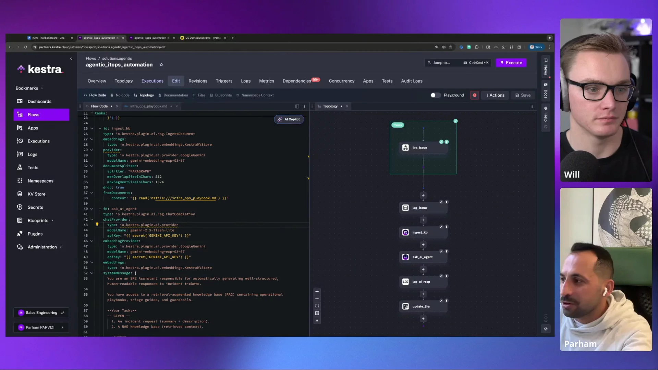Star the agentic_itops_automation flow as bookmark

point(161,65)
